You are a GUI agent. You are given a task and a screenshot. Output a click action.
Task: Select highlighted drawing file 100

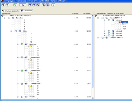click(124, 22)
